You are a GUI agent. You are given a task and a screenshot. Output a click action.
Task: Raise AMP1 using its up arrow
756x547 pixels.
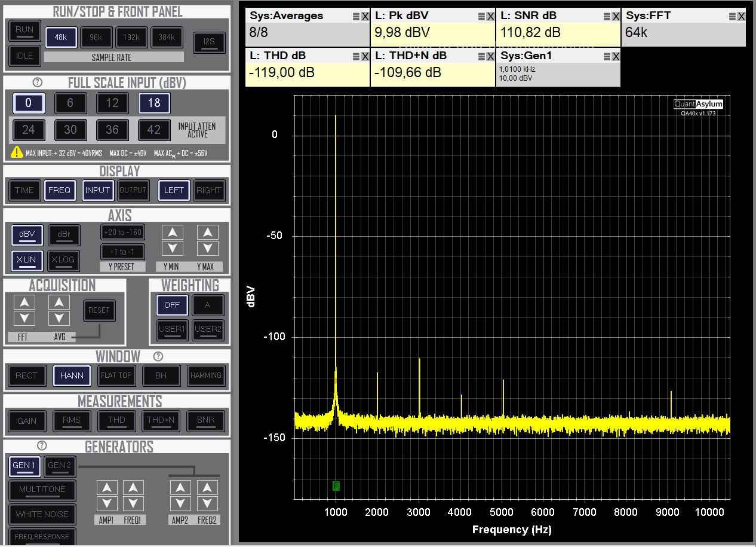(x=107, y=487)
